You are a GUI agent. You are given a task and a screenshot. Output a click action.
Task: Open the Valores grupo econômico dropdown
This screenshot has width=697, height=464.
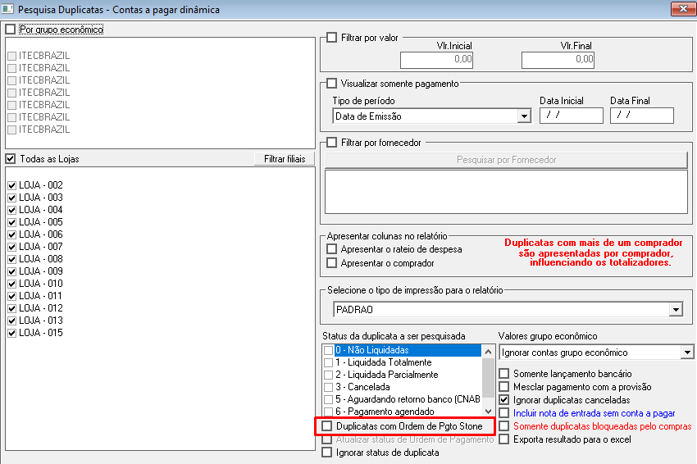tap(687, 353)
